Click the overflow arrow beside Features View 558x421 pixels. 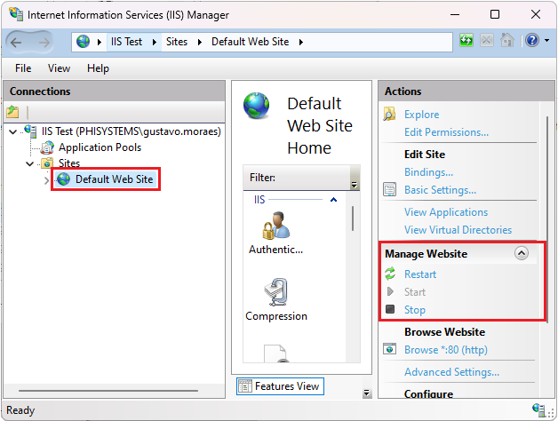pyautogui.click(x=366, y=393)
